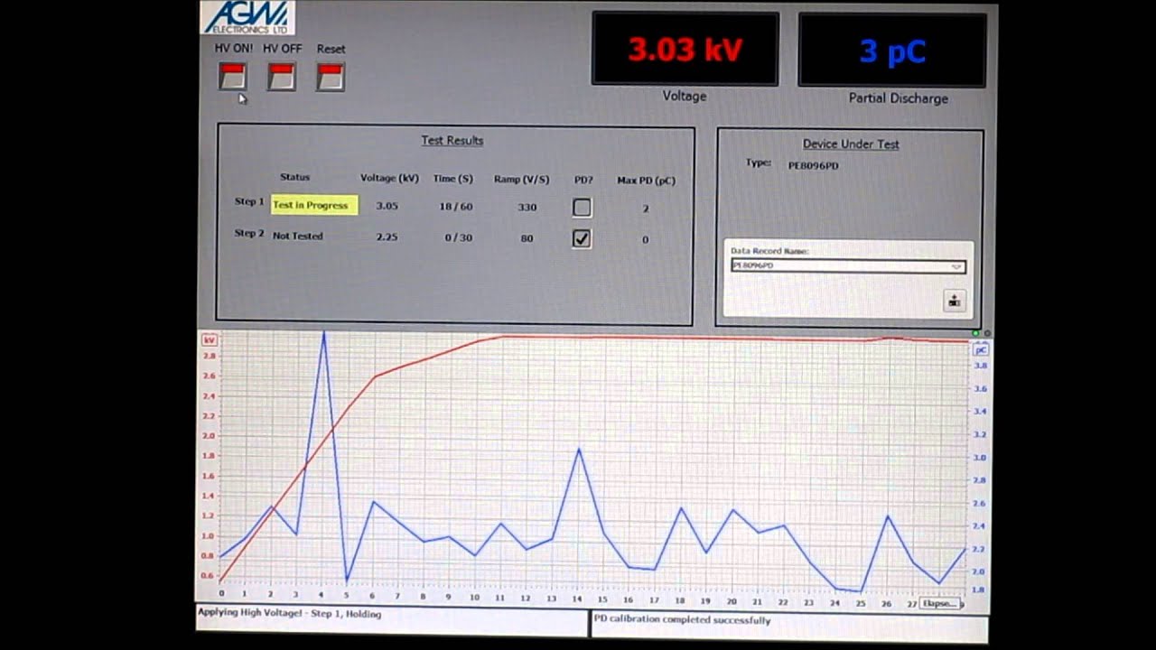
Task: Click the Step 1 Max PD value 2
Action: click(646, 209)
